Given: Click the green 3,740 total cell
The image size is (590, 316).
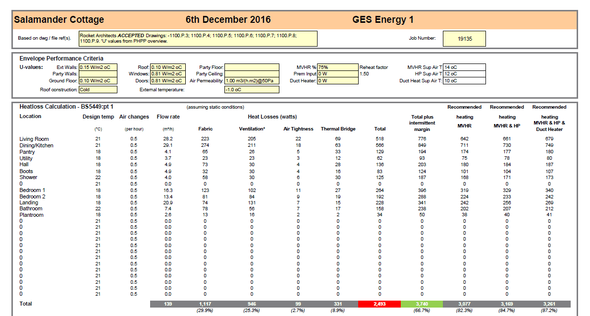Looking at the screenshot, I should [x=422, y=304].
